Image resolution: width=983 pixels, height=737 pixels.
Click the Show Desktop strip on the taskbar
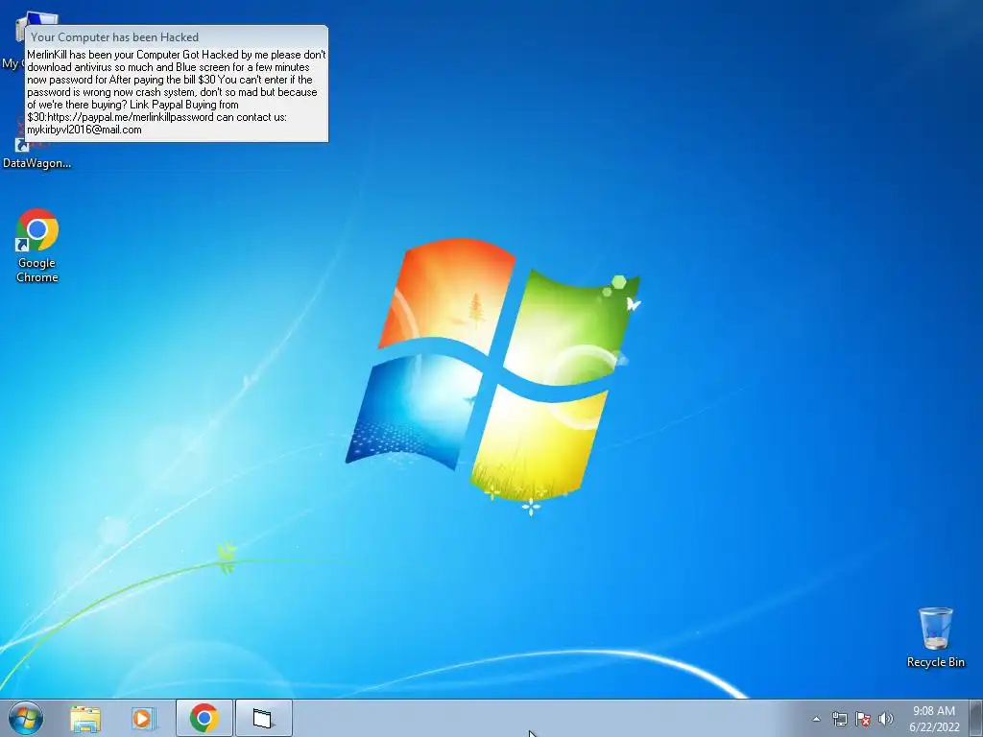976,718
